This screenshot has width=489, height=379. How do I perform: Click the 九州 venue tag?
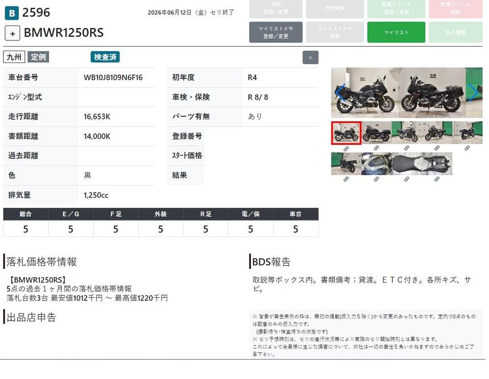click(x=14, y=57)
